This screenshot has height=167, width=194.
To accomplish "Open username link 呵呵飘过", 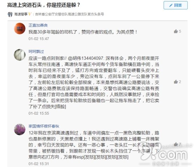I will pyautogui.click(x=36, y=51).
